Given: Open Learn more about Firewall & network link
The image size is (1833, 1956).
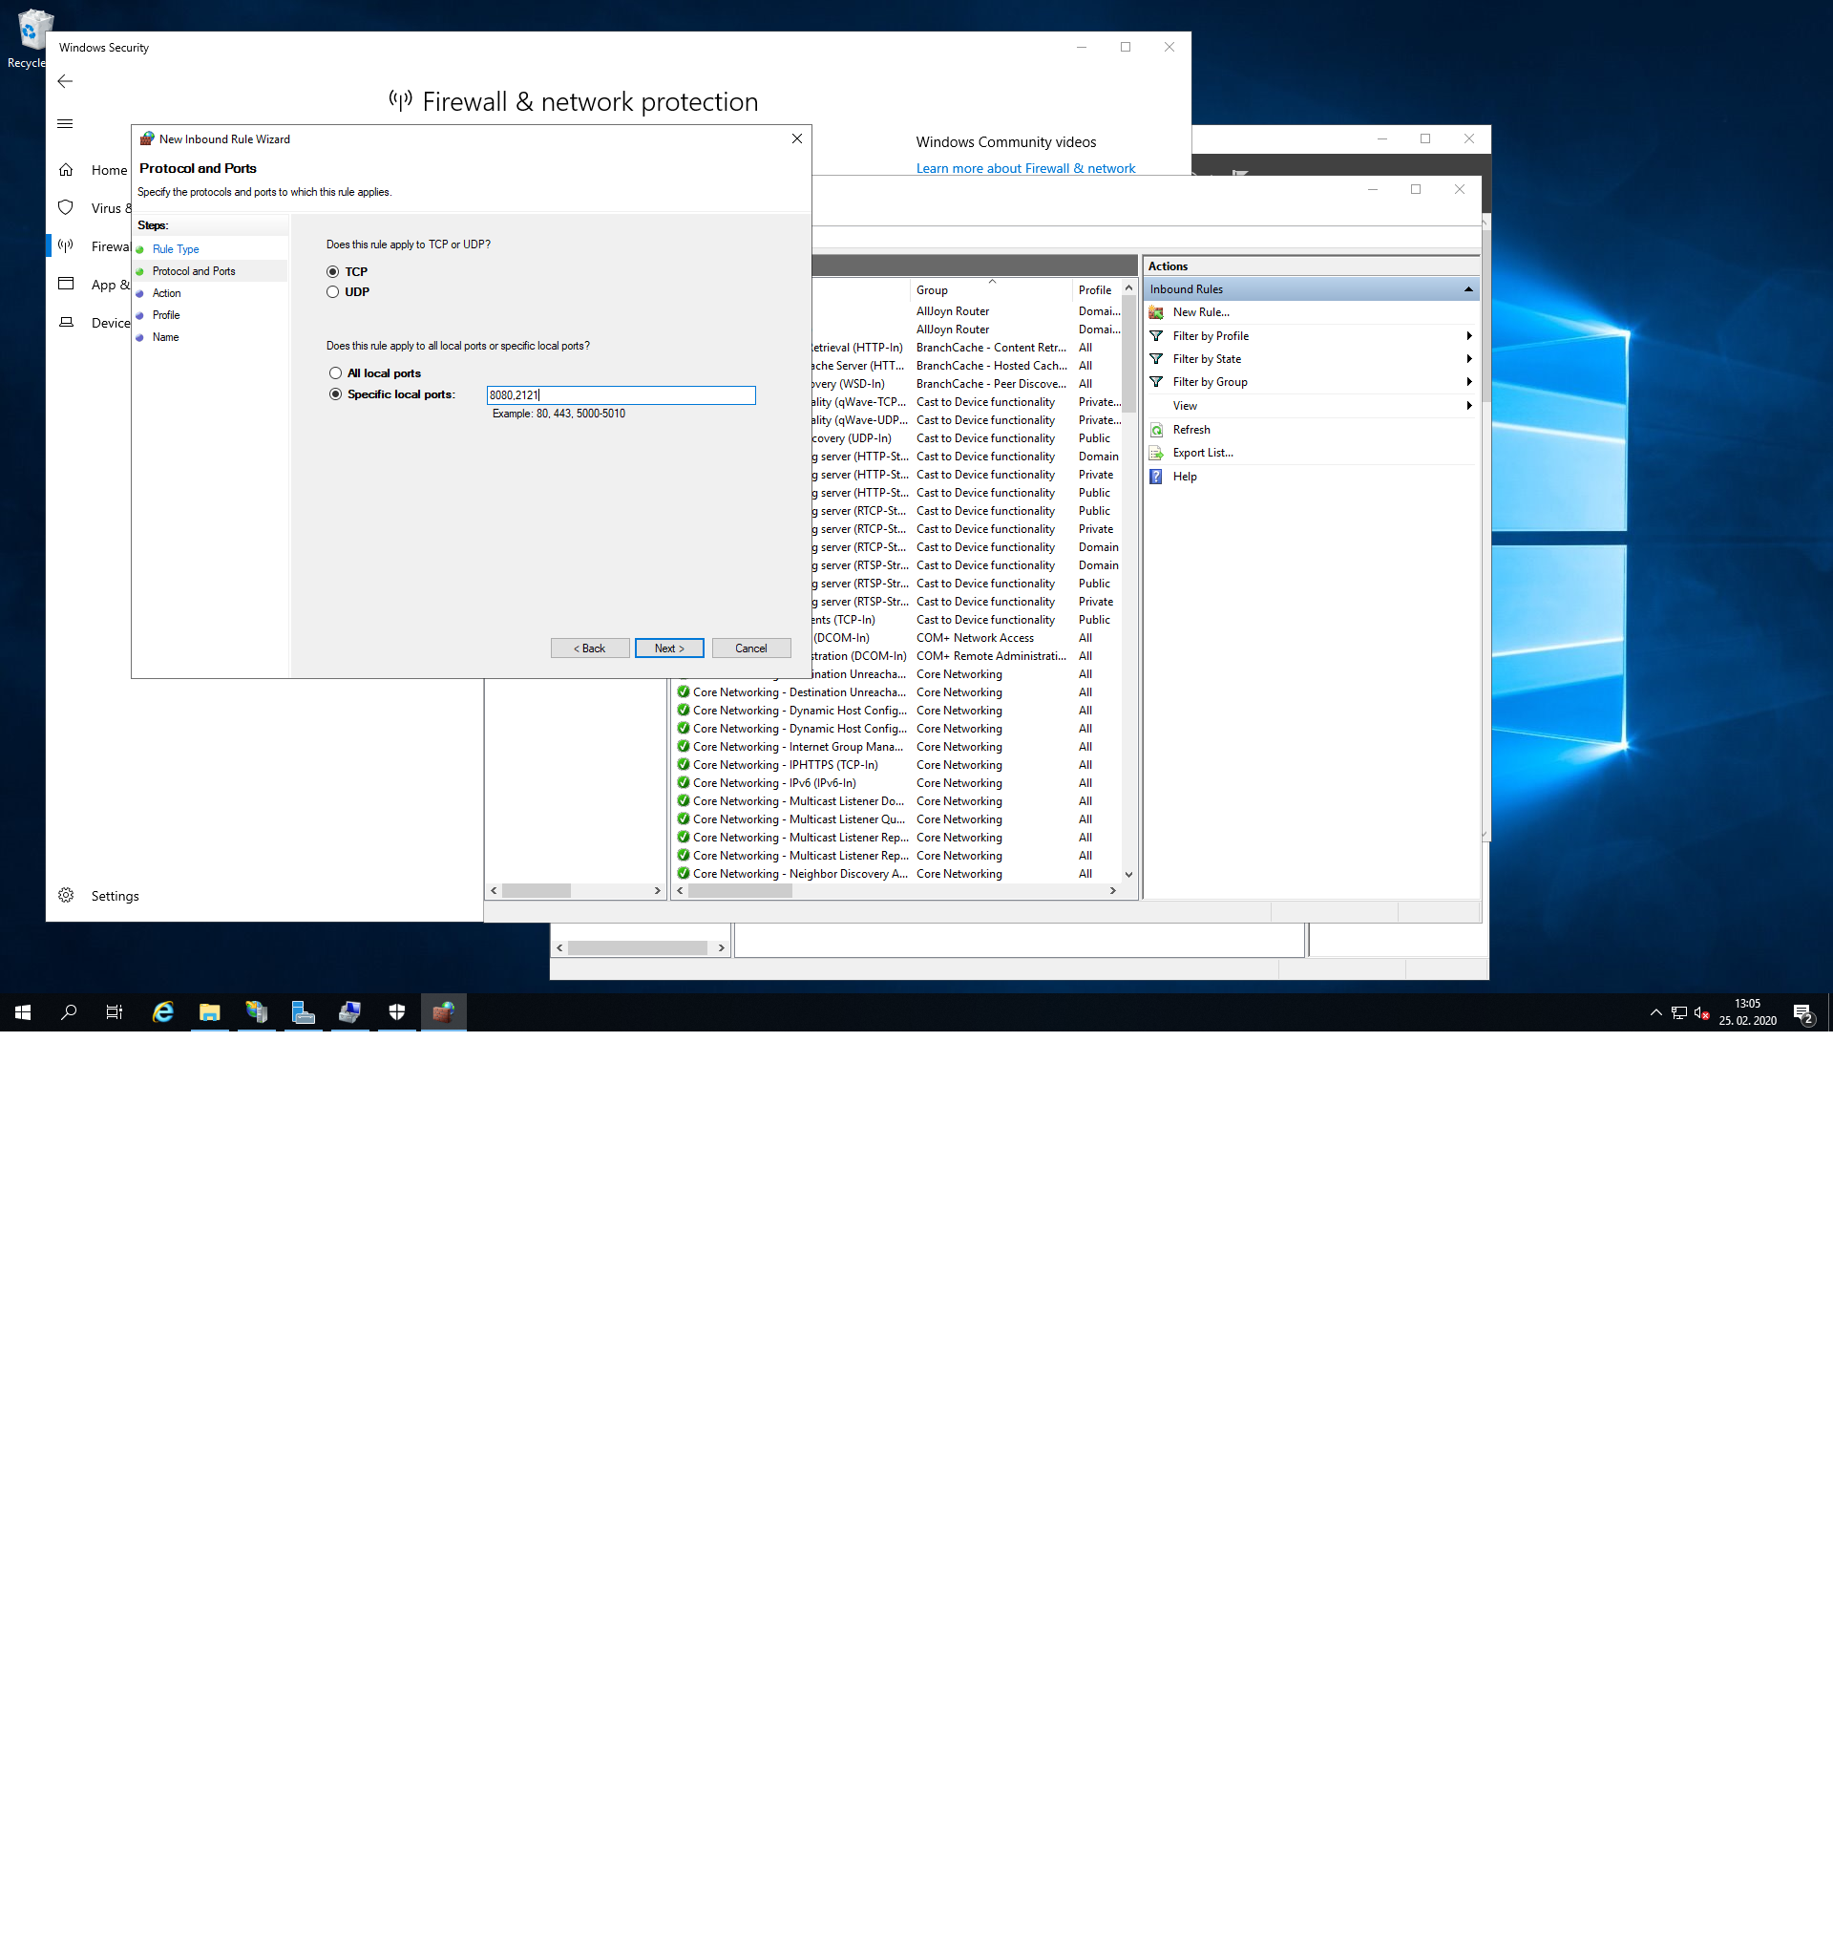Looking at the screenshot, I should 1025,169.
